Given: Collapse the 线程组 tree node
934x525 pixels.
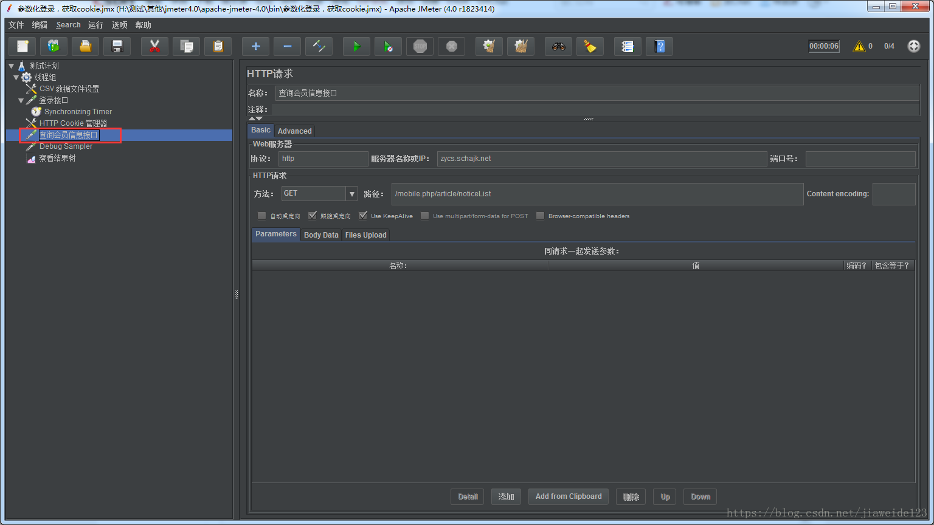Looking at the screenshot, I should (x=16, y=77).
